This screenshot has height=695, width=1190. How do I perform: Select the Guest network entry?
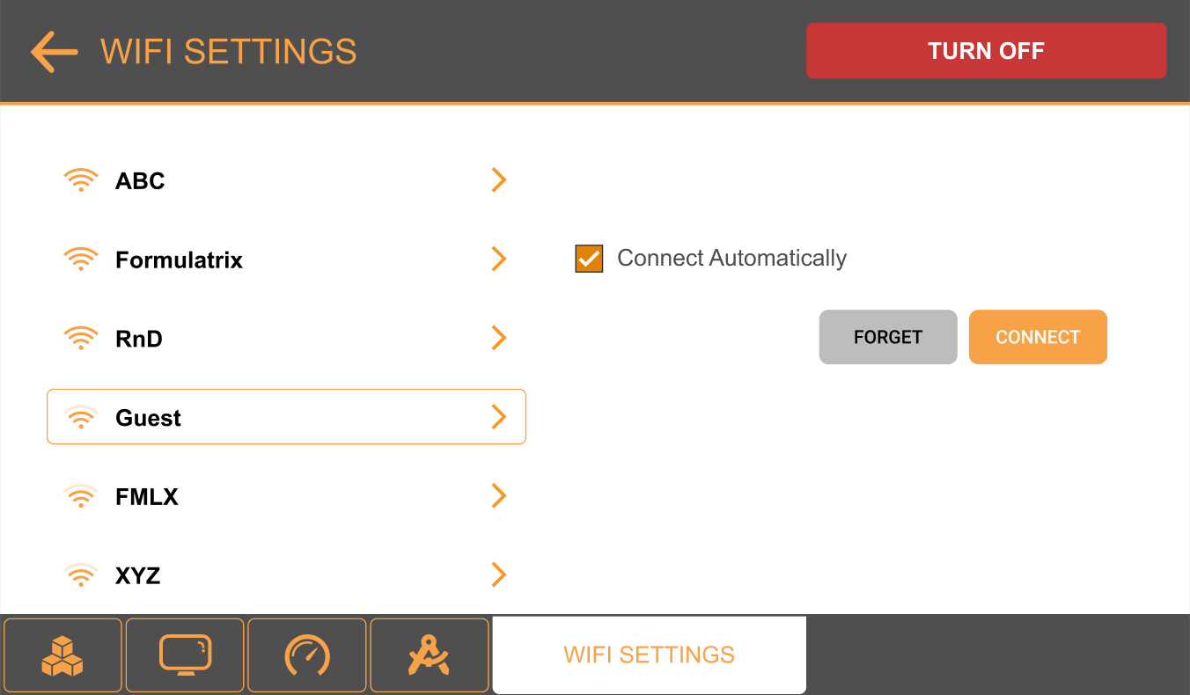(286, 417)
